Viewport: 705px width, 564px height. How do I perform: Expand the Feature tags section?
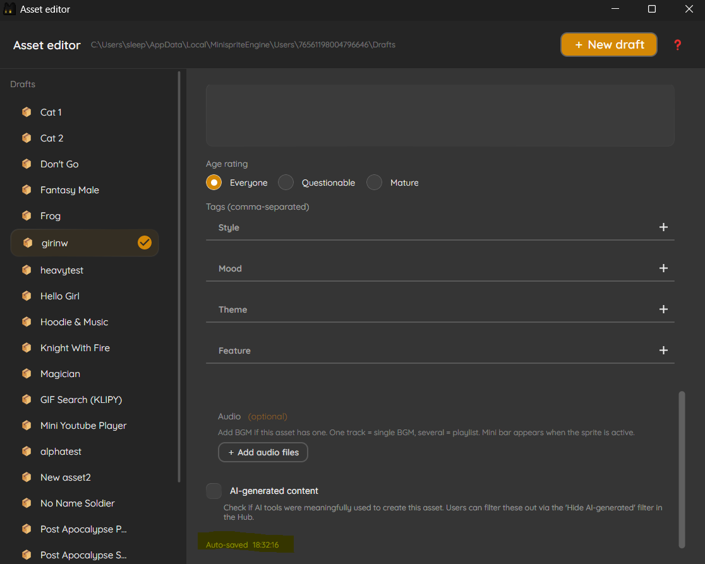663,350
